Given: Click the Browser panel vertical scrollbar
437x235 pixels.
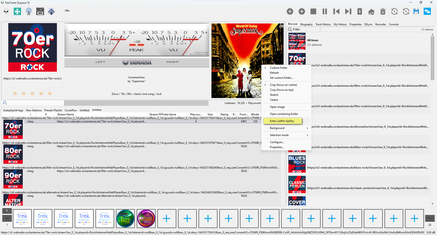Looking at the screenshot, I should (x=433, y=57).
